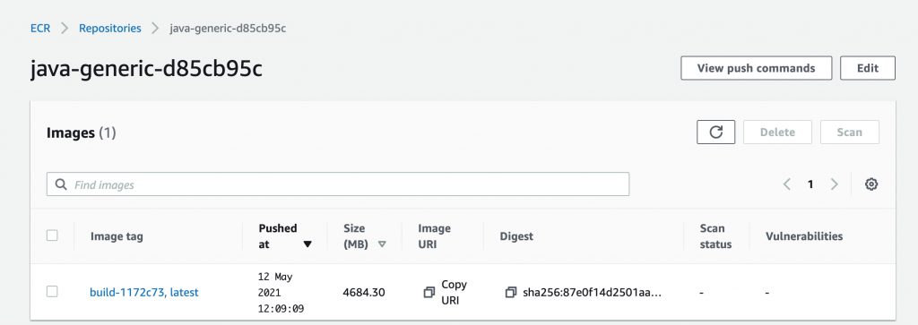Click Image tag column header

point(117,236)
